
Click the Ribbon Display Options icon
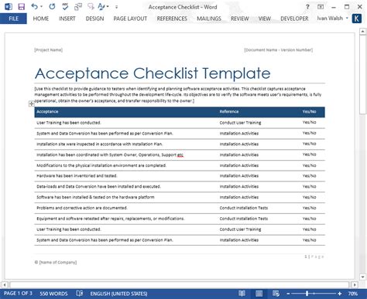321,7
